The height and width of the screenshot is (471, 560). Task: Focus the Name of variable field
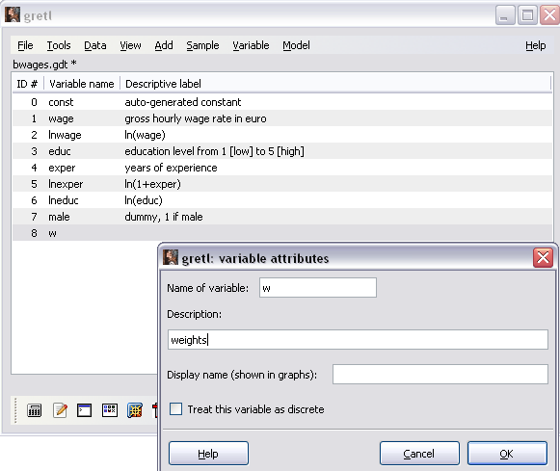(318, 288)
